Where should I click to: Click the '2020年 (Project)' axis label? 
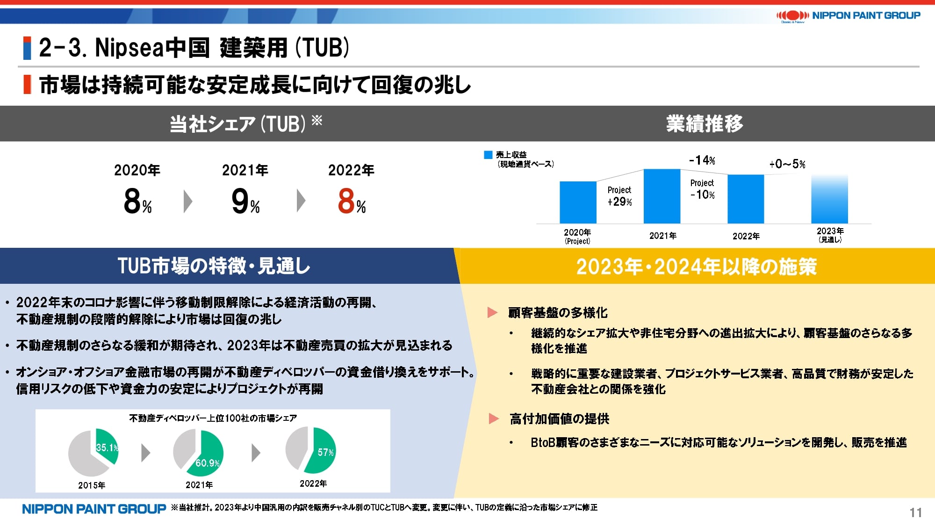coord(577,237)
